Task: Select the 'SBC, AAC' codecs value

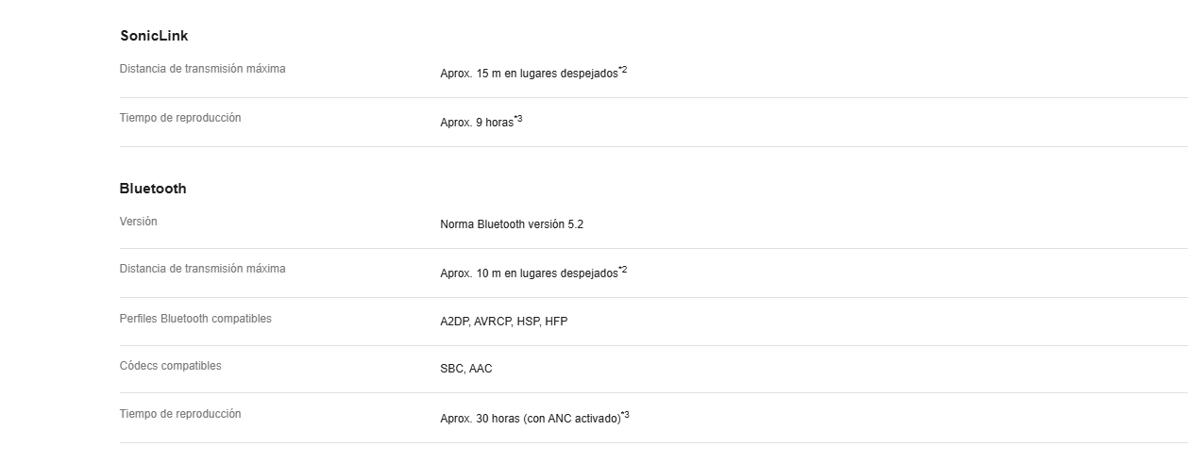Action: 466,369
